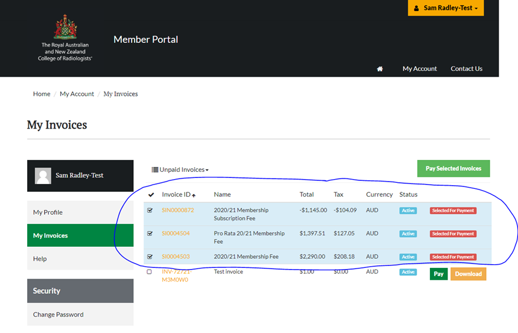Select My Profile in the sidebar
The height and width of the screenshot is (333, 518).
pos(48,212)
